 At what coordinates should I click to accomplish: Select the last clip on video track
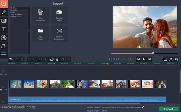tap(160, 84)
